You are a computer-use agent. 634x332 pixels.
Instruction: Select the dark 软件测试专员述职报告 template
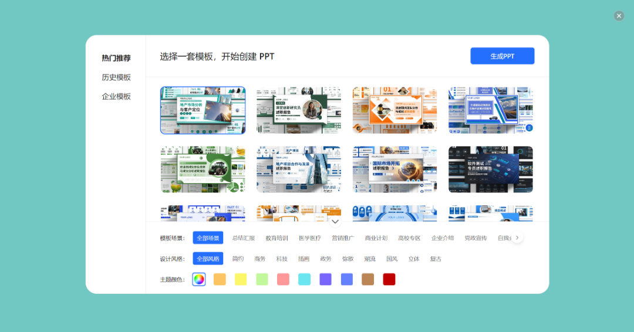point(490,170)
